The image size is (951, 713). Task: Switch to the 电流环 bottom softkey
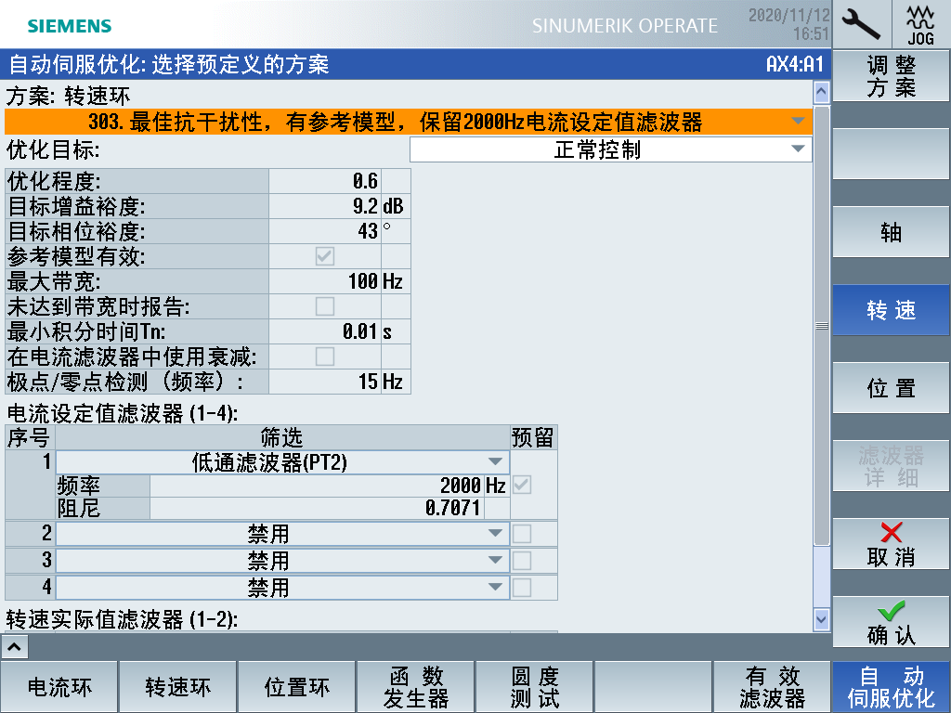(x=59, y=687)
